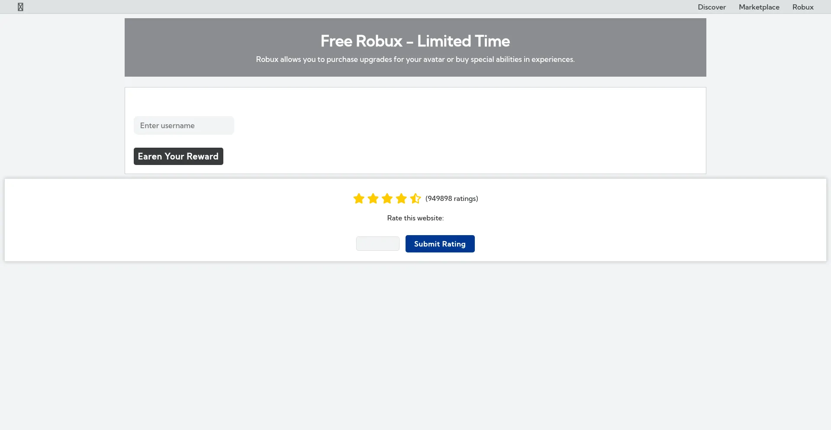This screenshot has width=831, height=430.
Task: Select the fourth rating star
Action: (402, 198)
